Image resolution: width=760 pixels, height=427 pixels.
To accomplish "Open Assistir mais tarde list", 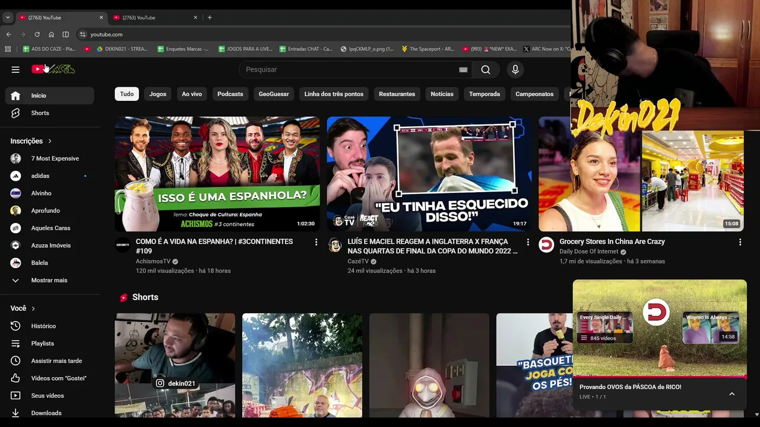I will click(50, 361).
